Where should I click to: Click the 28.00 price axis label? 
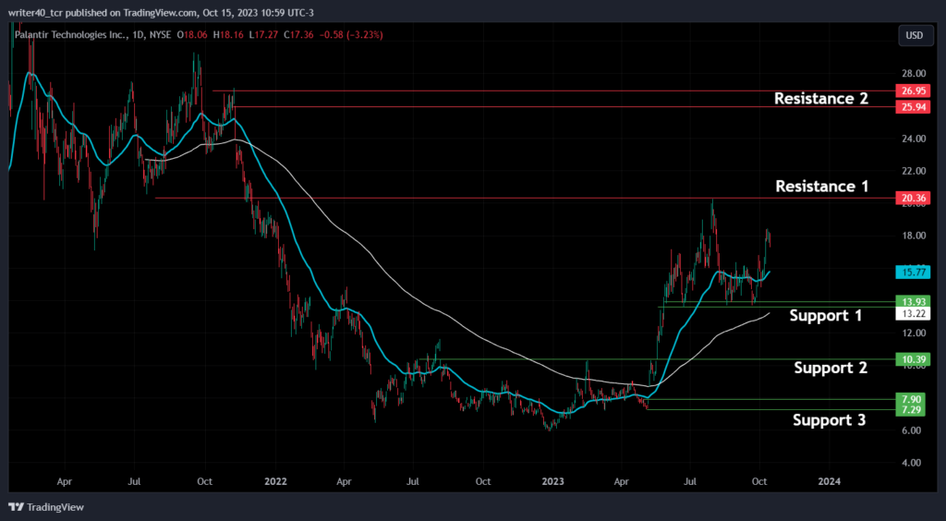pyautogui.click(x=913, y=74)
